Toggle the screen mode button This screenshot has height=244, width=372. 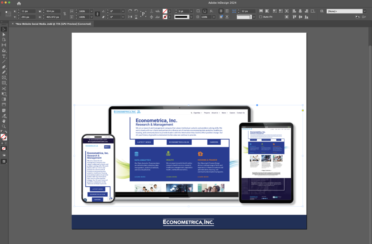4,161
